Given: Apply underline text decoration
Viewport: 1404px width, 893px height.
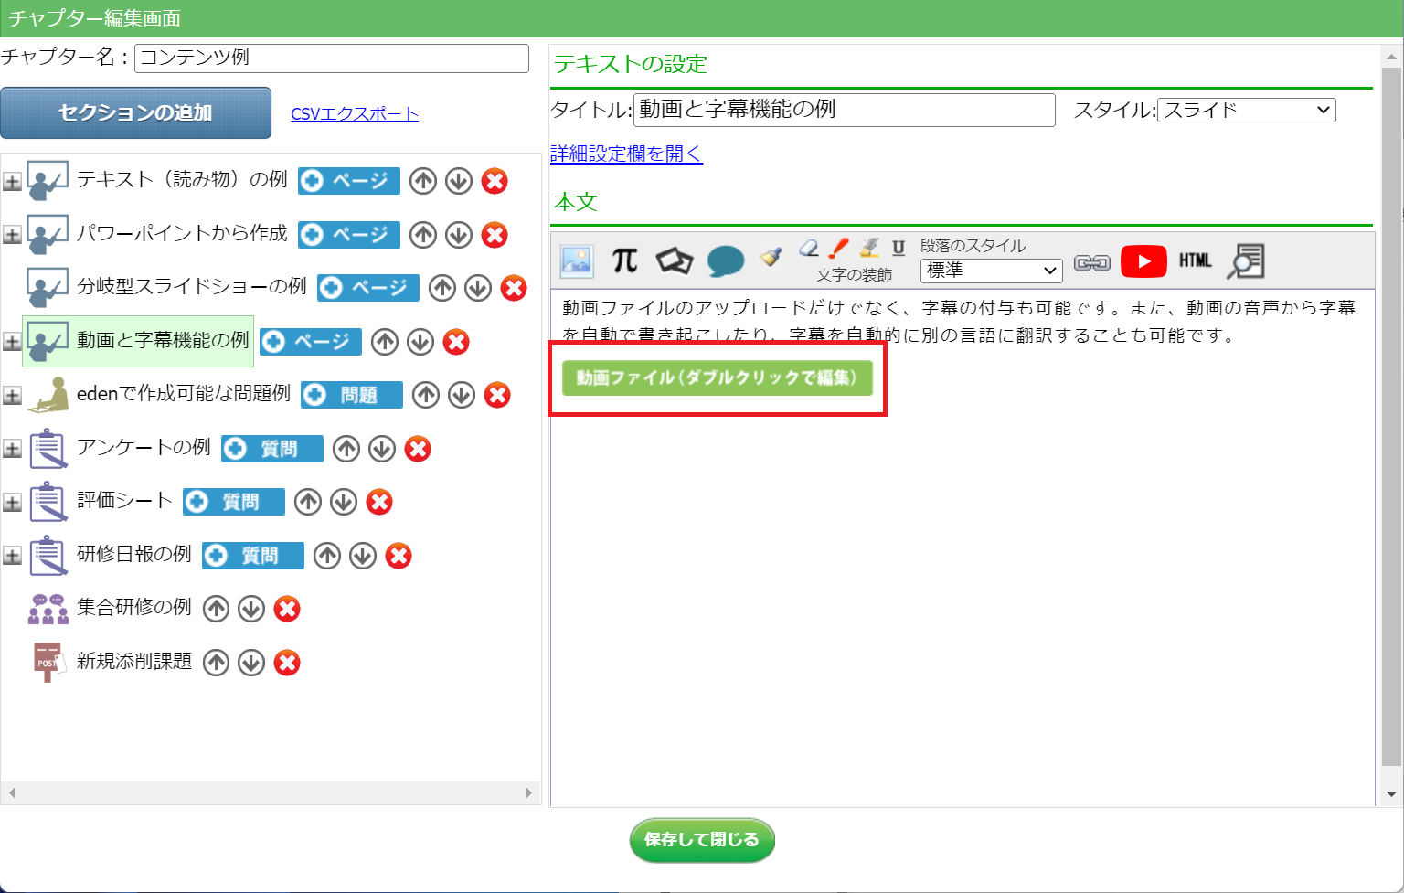Looking at the screenshot, I should (x=899, y=248).
